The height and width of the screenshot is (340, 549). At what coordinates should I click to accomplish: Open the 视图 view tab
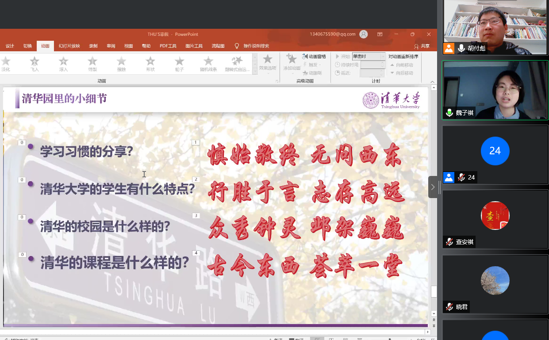click(x=128, y=46)
